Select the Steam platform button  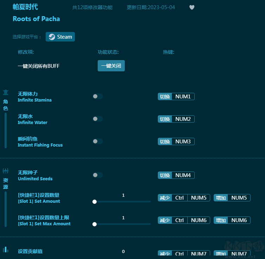[60, 37]
